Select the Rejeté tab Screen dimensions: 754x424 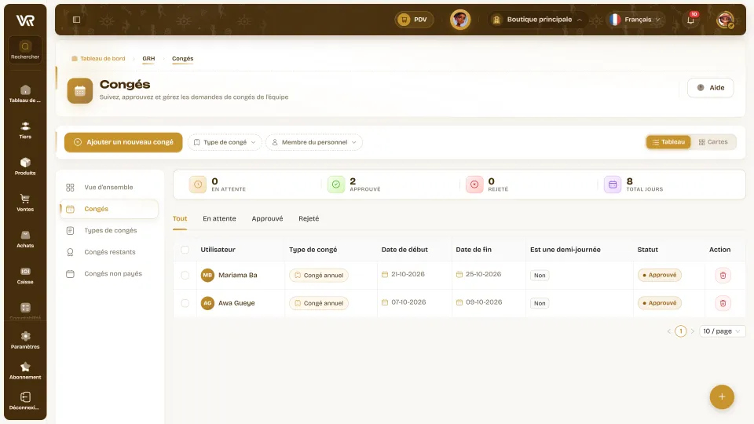309,219
